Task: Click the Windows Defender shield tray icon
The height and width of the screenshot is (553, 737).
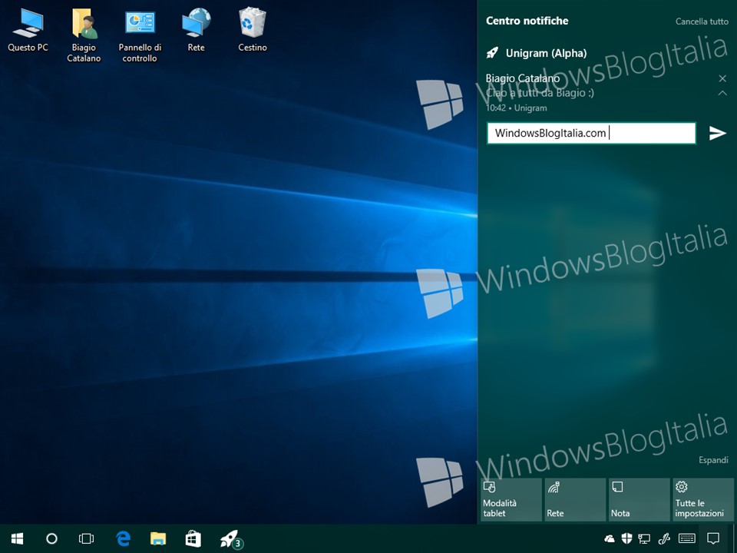Action: (x=626, y=539)
